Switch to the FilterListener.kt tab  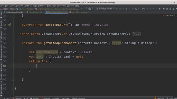coord(35,12)
